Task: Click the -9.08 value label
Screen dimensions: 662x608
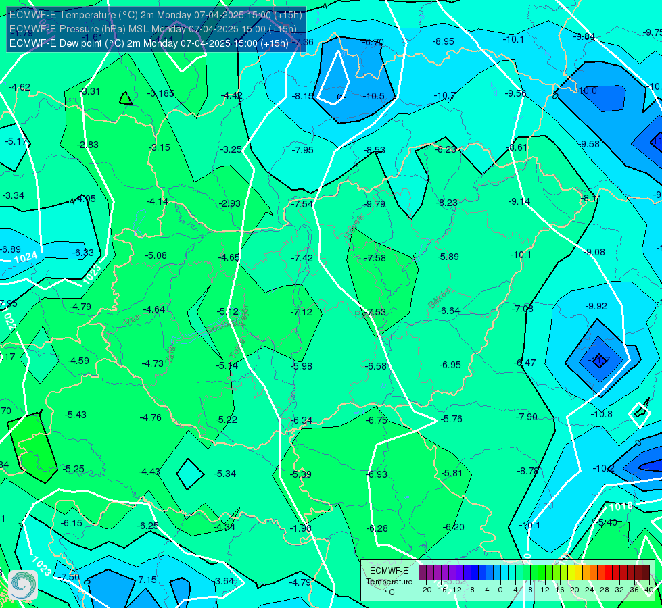Action: [594, 252]
